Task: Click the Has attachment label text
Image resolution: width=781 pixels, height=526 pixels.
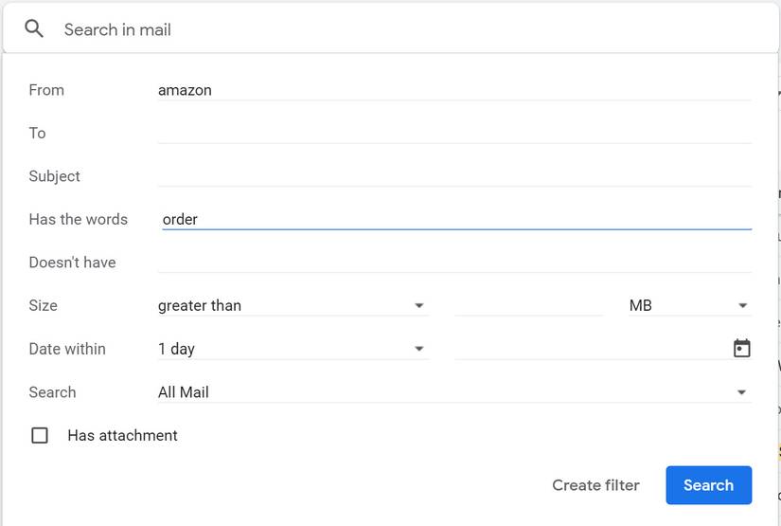Action: pos(122,436)
